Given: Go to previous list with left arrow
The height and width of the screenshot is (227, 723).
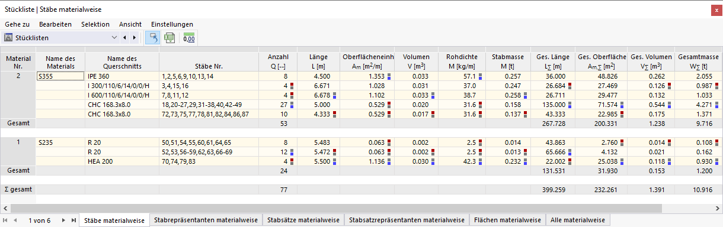Looking at the screenshot, I should [124, 38].
